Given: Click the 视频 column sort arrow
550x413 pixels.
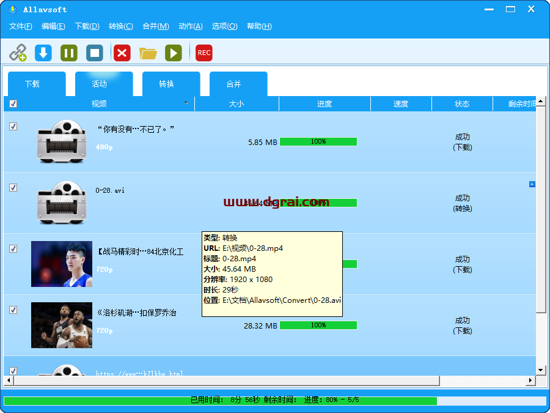Looking at the screenshot, I should pyautogui.click(x=186, y=103).
